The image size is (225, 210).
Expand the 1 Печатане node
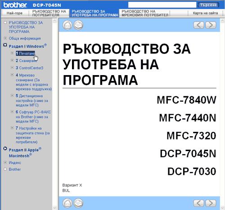(x=12, y=53)
